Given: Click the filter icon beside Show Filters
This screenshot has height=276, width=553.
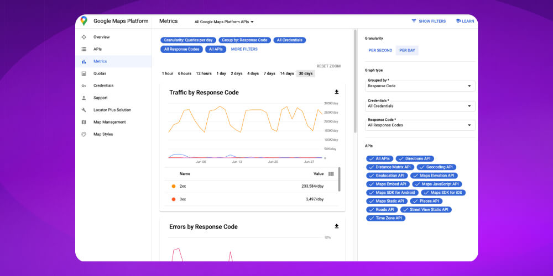Looking at the screenshot, I should (414, 21).
